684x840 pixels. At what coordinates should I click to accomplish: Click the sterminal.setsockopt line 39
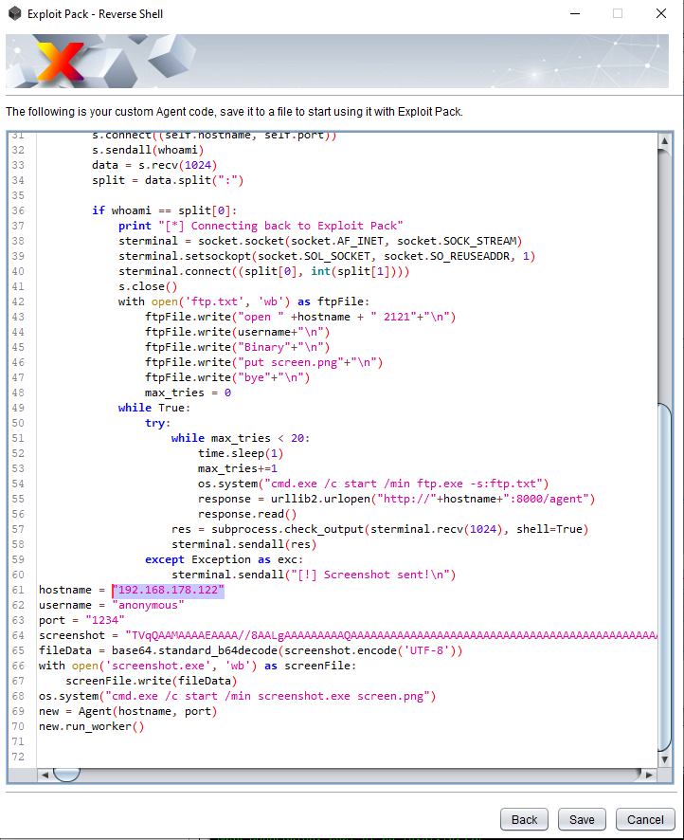[327, 256]
